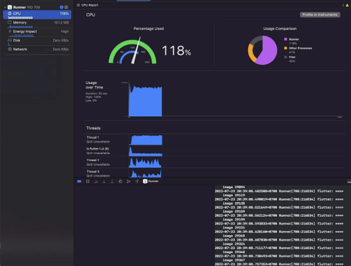The image size is (351, 266).
Task: Click the Thread 1 row in Threads
Action: coord(214,140)
